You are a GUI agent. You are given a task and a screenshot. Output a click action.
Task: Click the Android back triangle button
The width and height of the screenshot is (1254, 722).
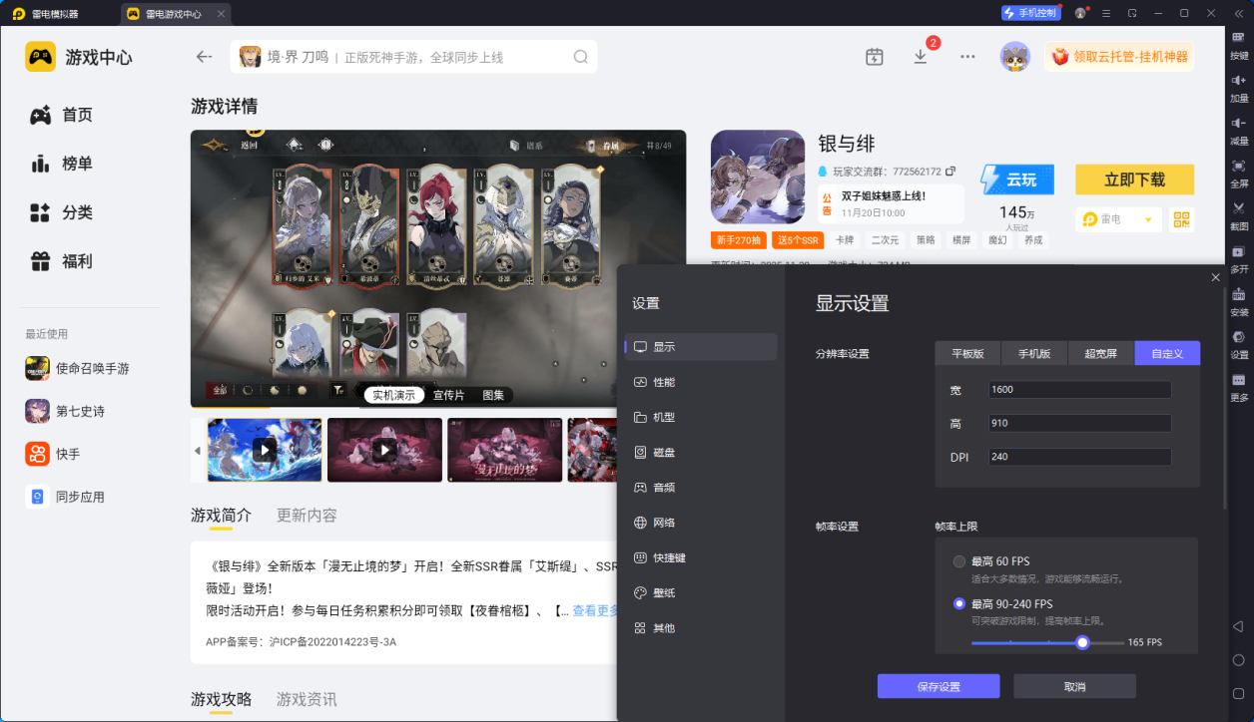(x=1238, y=626)
